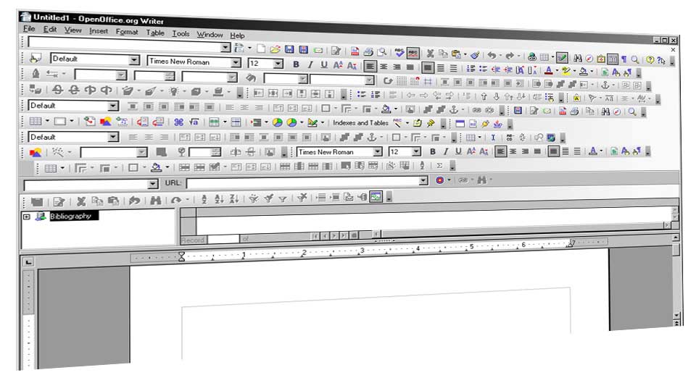Click the 3D Tilt Down icon
The image size is (696, 391).
click(x=57, y=90)
